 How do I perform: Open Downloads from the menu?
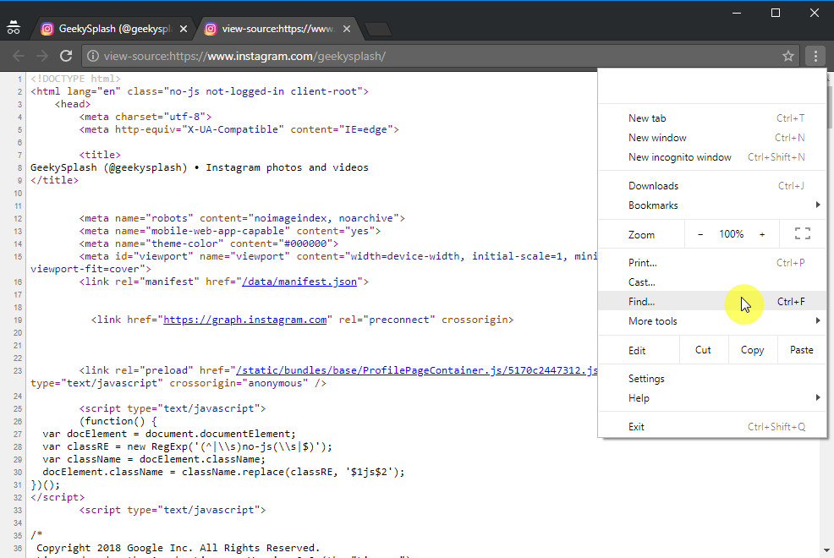pyautogui.click(x=712, y=186)
